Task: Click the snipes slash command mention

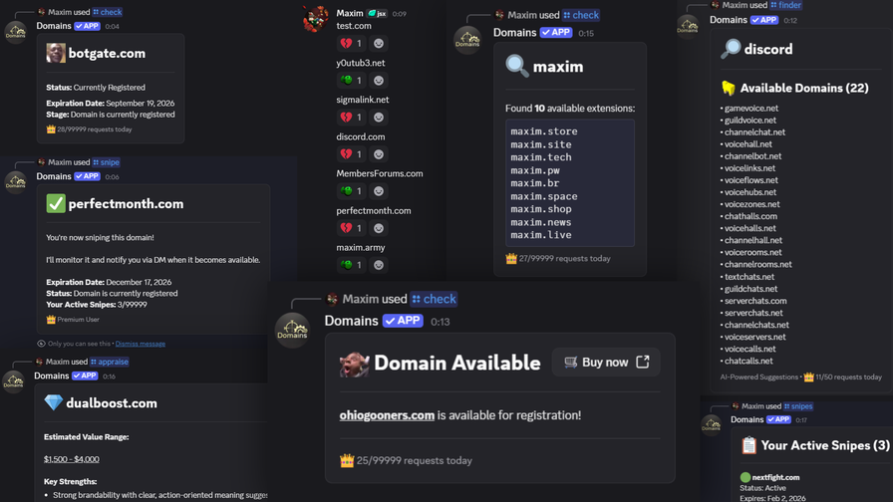Action: 797,406
